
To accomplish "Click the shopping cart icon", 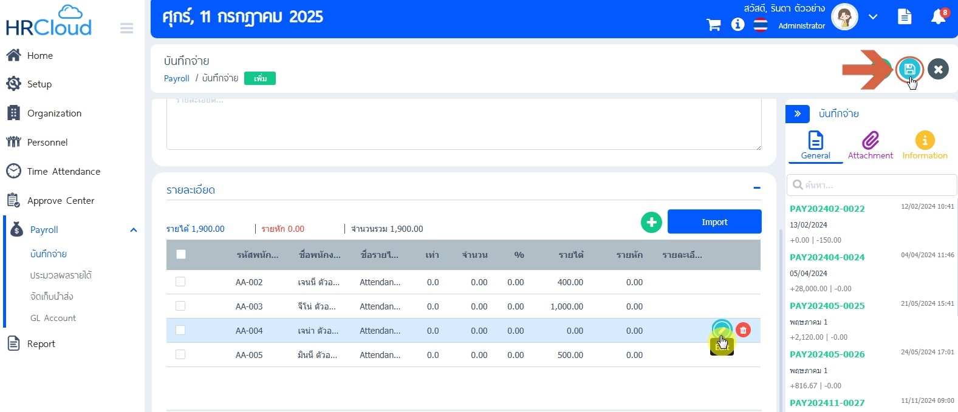I will pyautogui.click(x=714, y=25).
